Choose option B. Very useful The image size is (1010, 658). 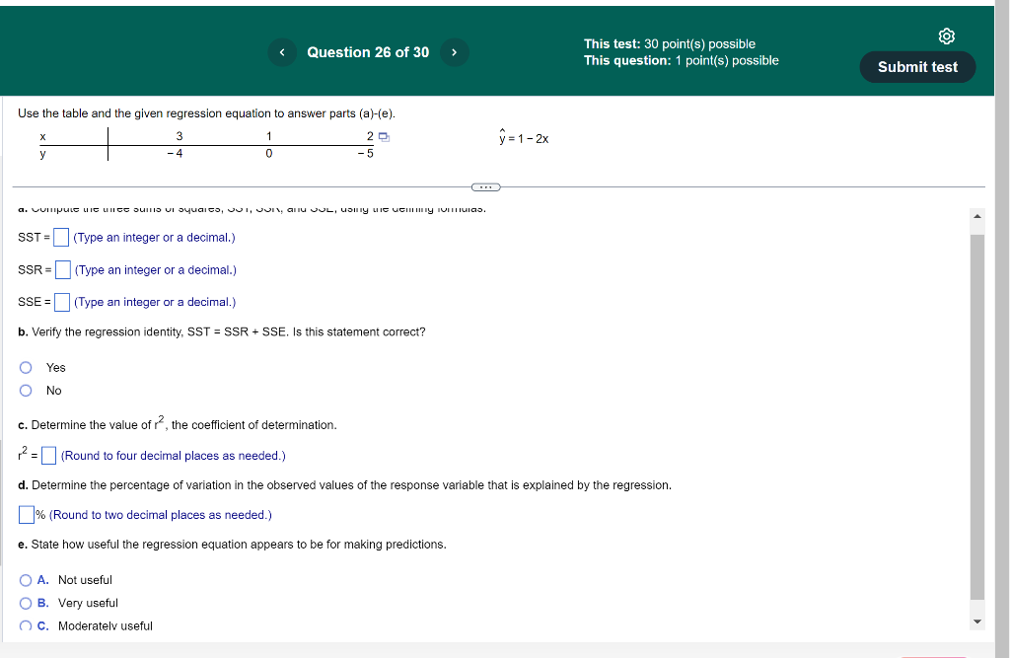(x=26, y=603)
